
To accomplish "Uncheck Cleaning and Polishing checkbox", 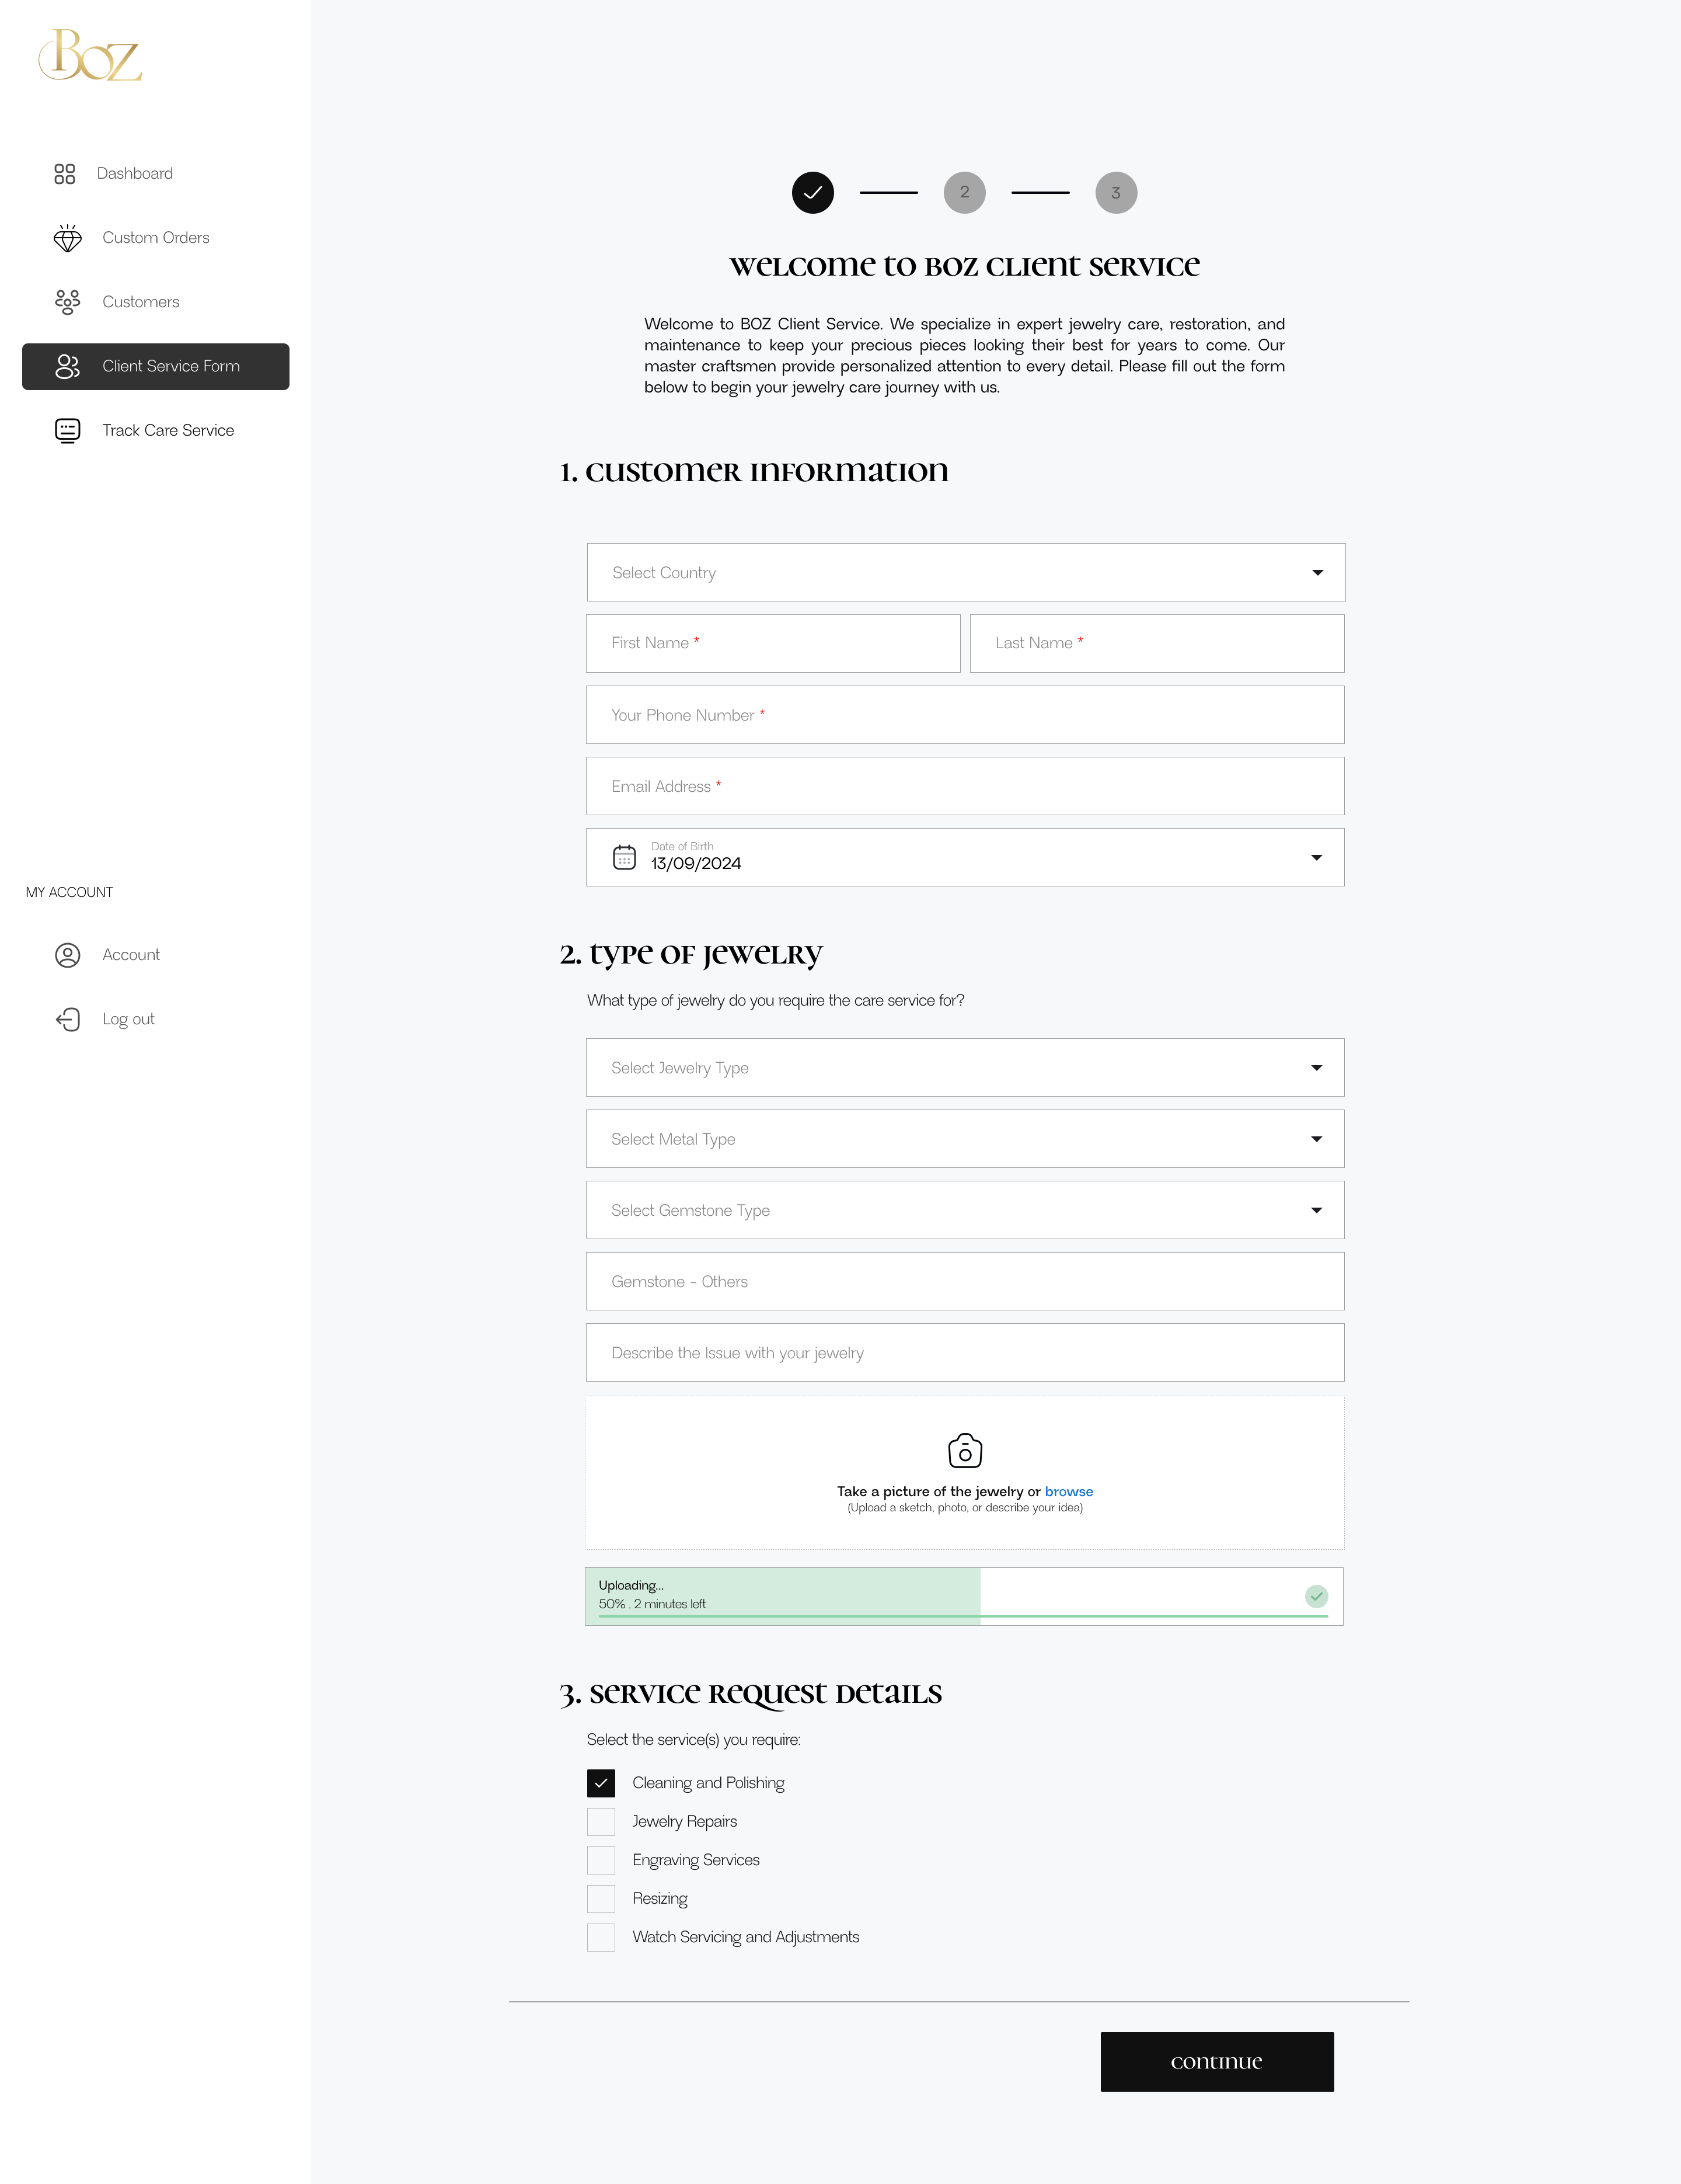I will coord(601,1783).
